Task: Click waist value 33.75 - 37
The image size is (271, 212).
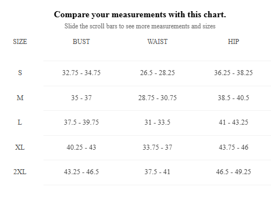Action: (x=157, y=147)
